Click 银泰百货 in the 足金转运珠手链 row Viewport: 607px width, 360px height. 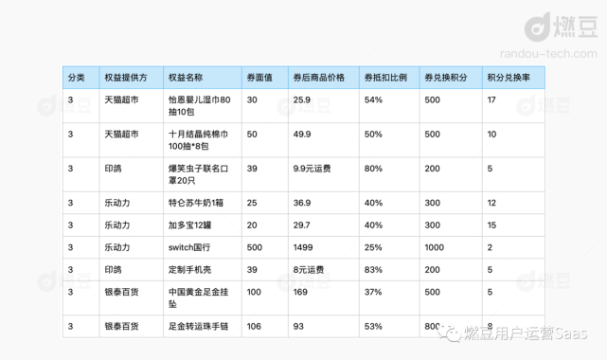point(121,326)
